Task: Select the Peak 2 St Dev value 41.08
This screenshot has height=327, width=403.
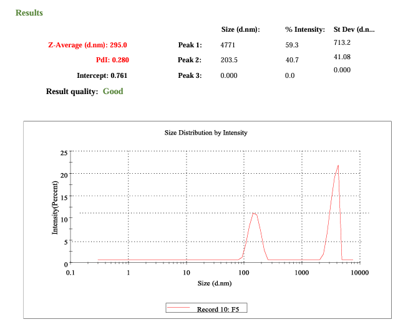Action: click(x=342, y=57)
